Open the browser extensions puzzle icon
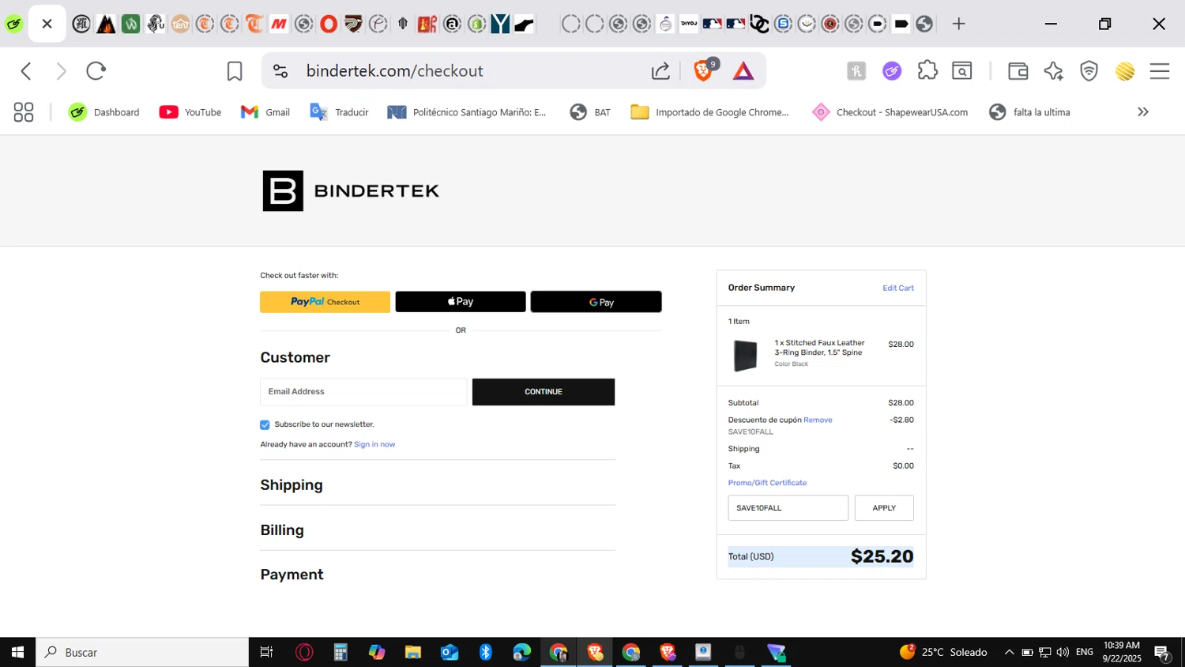This screenshot has height=667, width=1185. click(x=927, y=71)
